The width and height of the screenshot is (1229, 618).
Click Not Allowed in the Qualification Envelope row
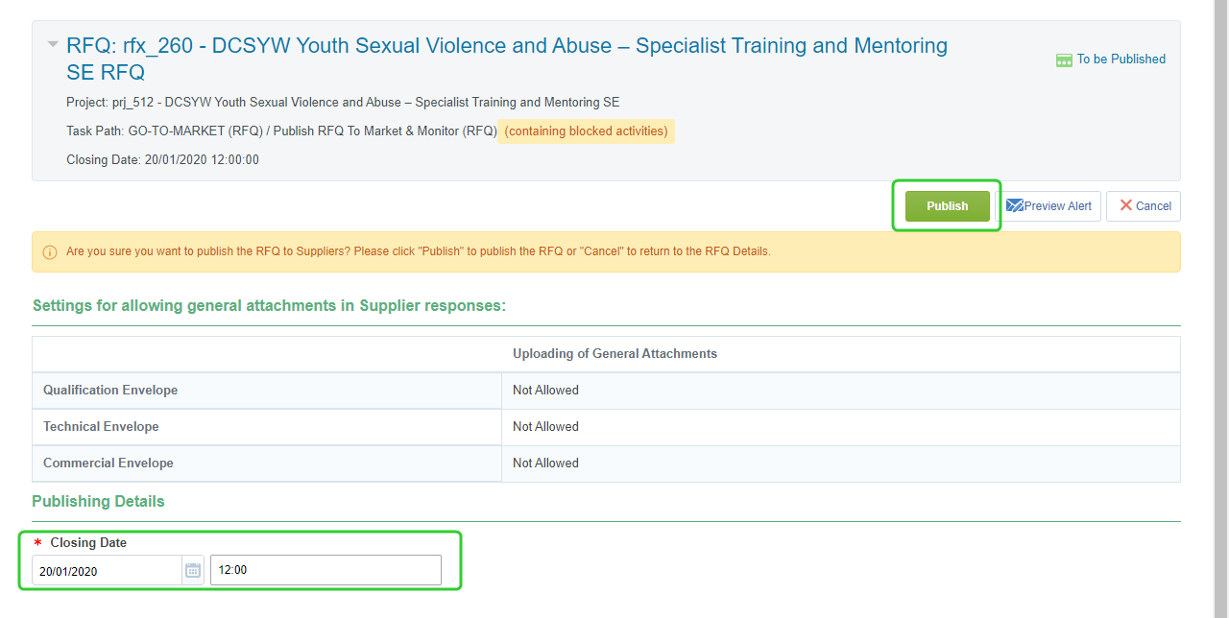click(x=545, y=391)
